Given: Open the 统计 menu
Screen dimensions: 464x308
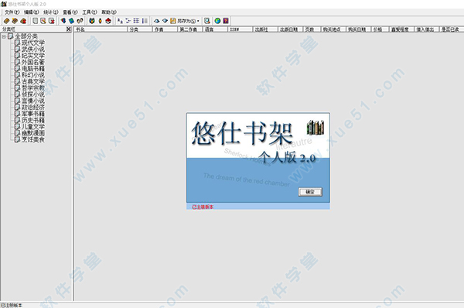Looking at the screenshot, I should [50, 12].
